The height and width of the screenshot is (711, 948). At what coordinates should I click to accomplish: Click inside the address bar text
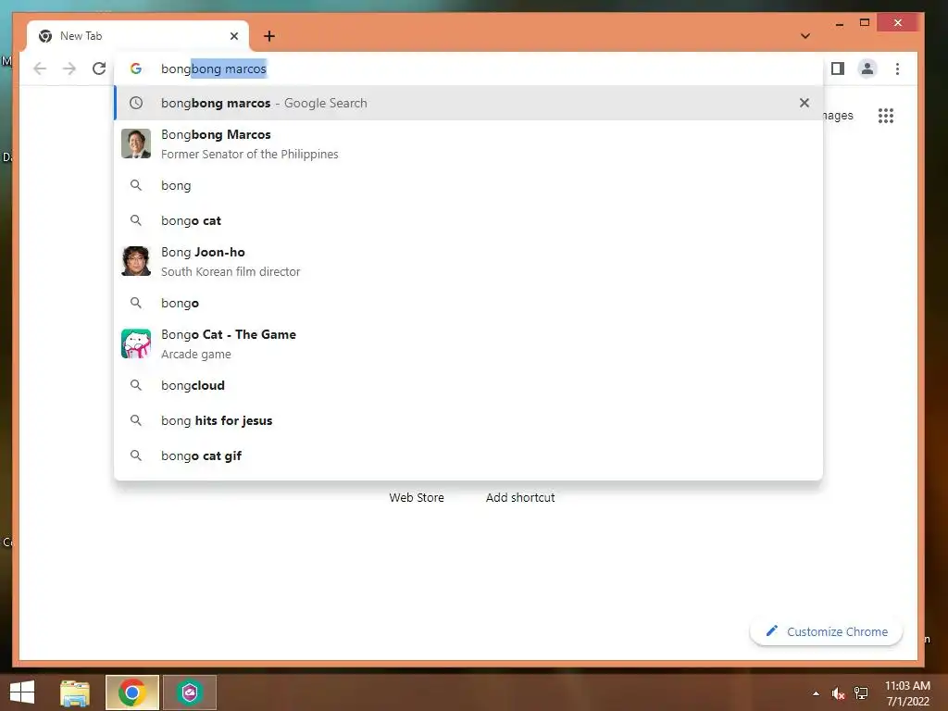click(214, 69)
